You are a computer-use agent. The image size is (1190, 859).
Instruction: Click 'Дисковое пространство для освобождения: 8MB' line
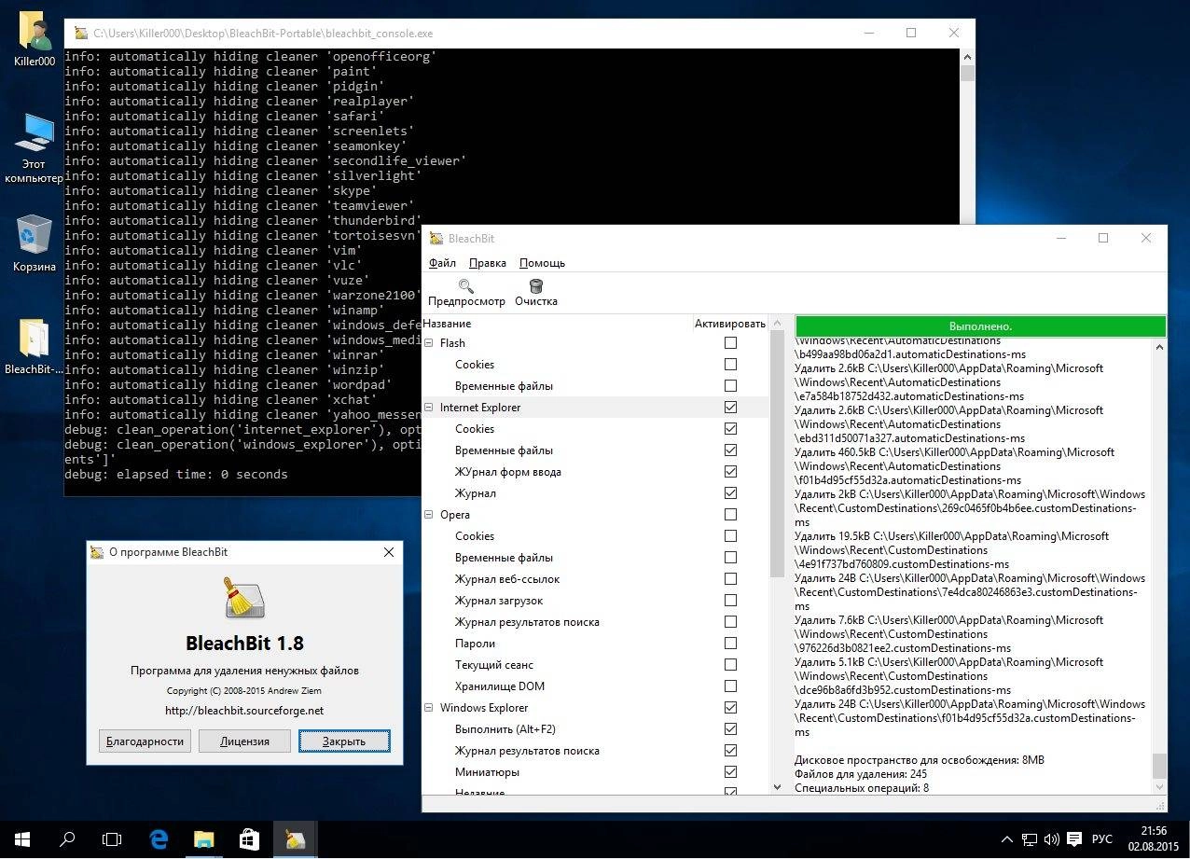pos(920,760)
